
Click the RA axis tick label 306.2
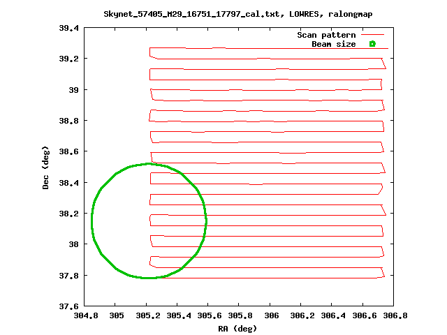[x=302, y=315]
